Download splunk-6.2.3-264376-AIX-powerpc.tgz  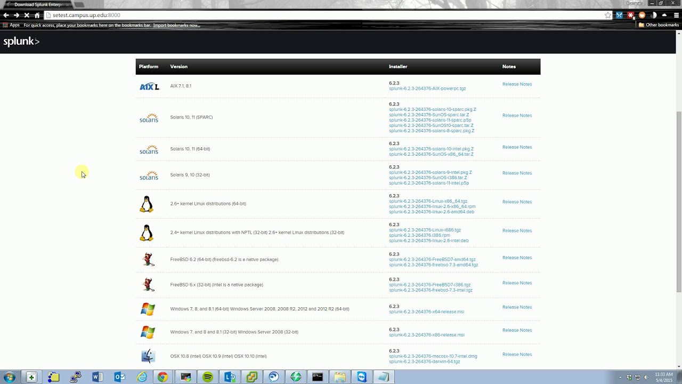click(x=427, y=89)
